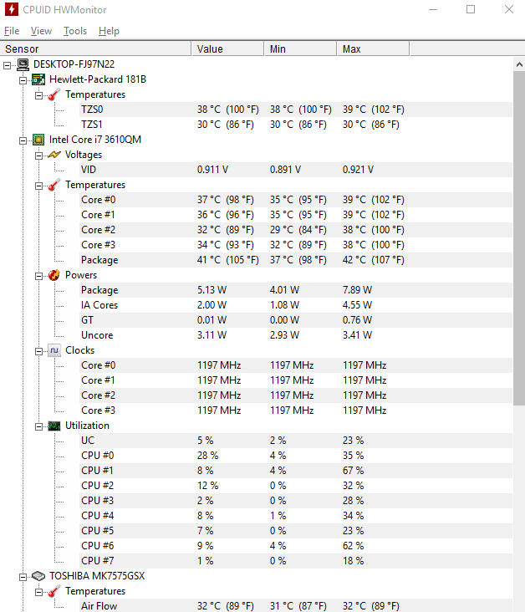Click the thermometer icon under TOSHIBA drive
Viewport: 525px width, 612px height.
click(54, 591)
